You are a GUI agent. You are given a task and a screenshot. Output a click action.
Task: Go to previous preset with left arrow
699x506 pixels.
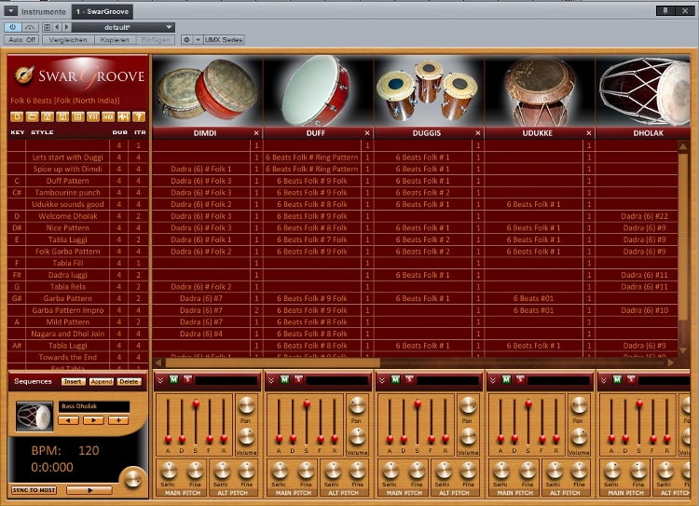57,27
